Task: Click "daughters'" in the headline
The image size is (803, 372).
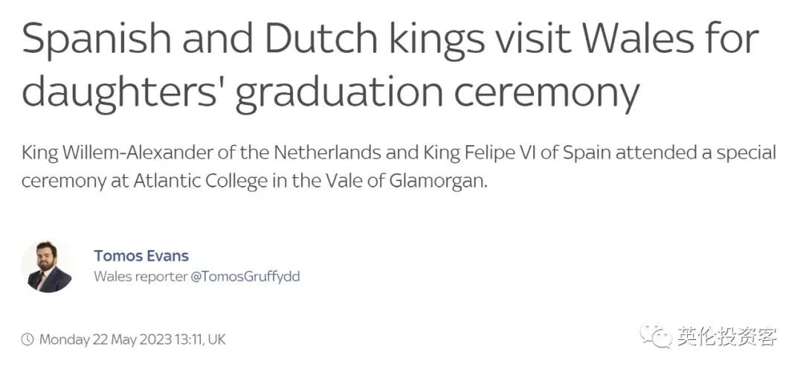Action: click(x=117, y=94)
